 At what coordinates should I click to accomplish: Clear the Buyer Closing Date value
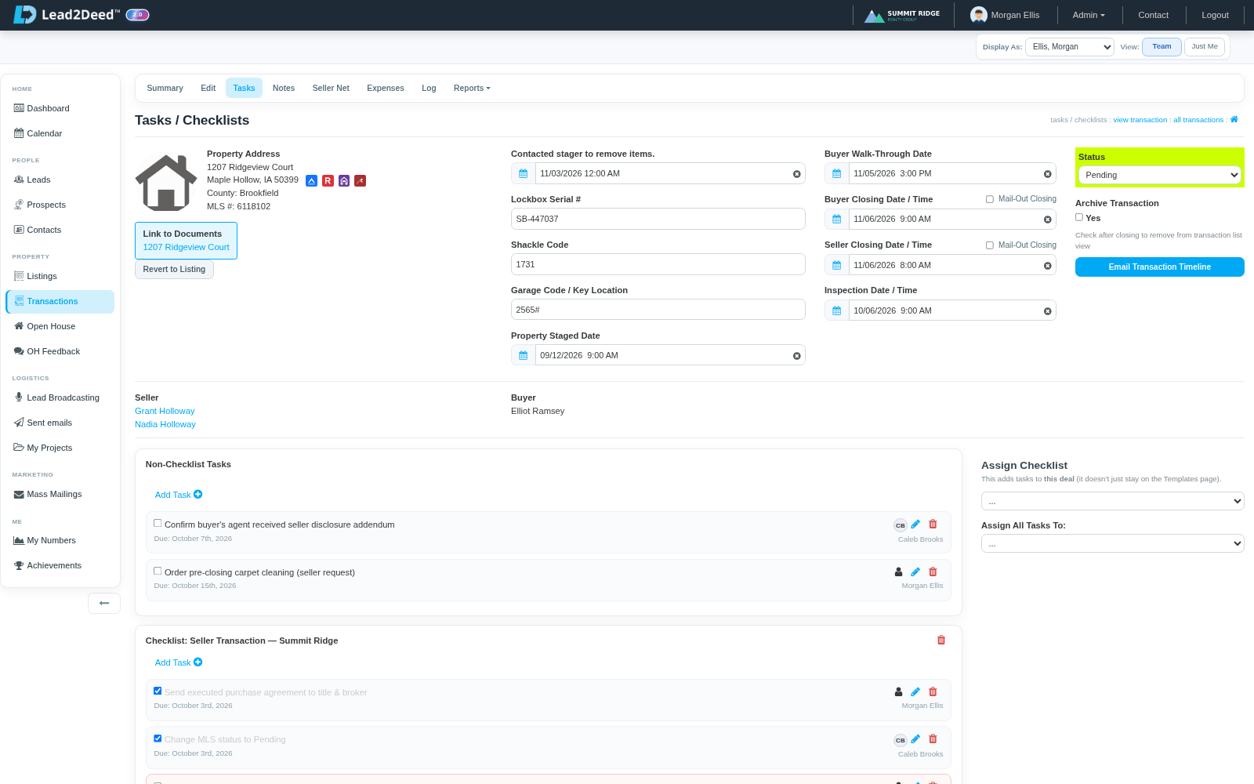tap(1047, 220)
